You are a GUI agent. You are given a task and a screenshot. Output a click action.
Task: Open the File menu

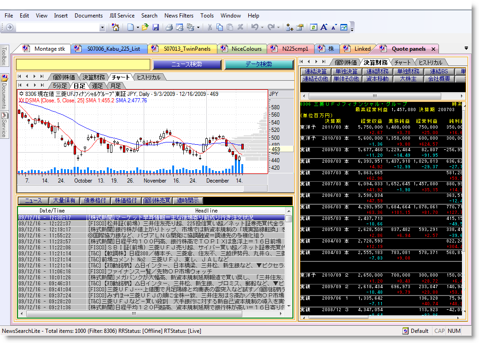(9, 15)
